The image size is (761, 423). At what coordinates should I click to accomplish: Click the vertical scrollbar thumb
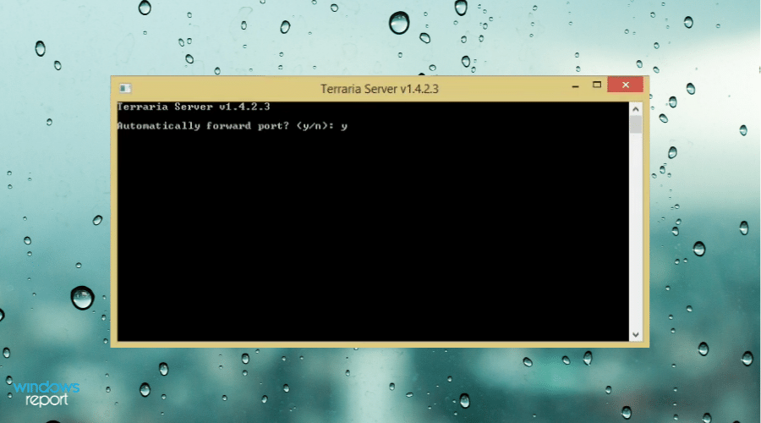[635, 124]
